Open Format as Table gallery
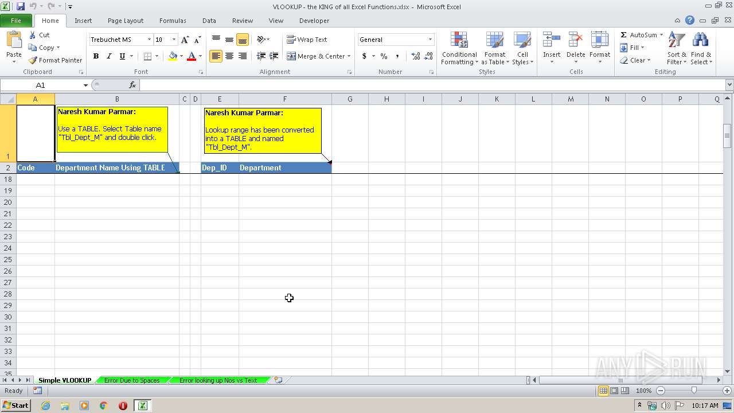Viewport: 734px width, 413px height. coord(495,49)
